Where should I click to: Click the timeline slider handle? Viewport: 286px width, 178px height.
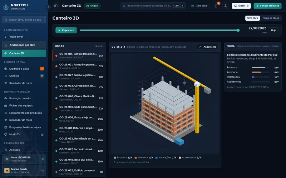click(238, 30)
